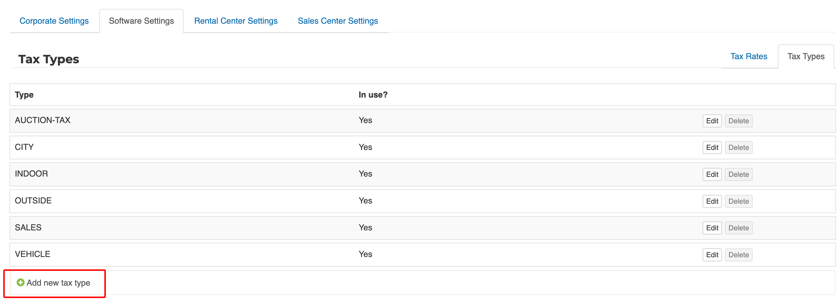The image size is (839, 301).
Task: Delete the CITY tax type
Action: pyautogui.click(x=738, y=148)
